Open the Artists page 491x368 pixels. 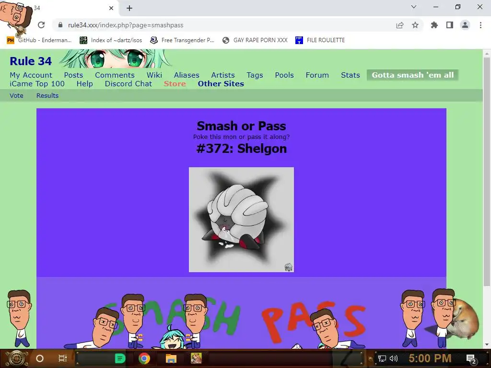pyautogui.click(x=223, y=75)
